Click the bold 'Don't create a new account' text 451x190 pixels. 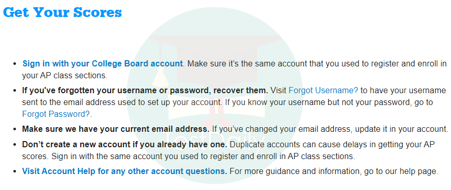(x=124, y=145)
